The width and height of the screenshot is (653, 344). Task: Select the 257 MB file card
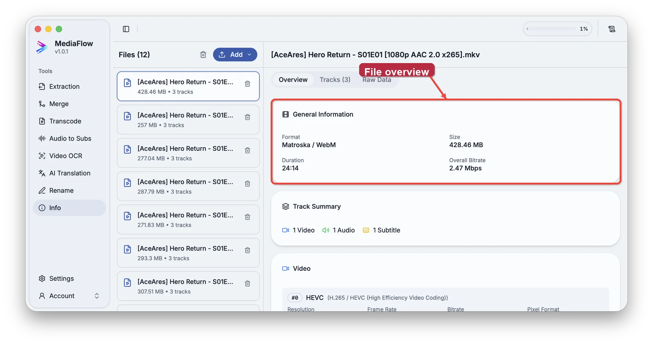tap(188, 120)
